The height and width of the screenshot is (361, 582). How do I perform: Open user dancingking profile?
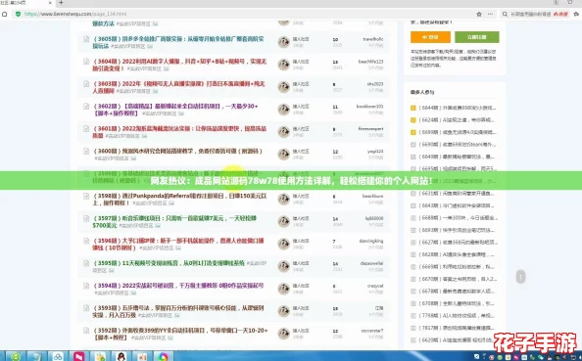(370, 241)
